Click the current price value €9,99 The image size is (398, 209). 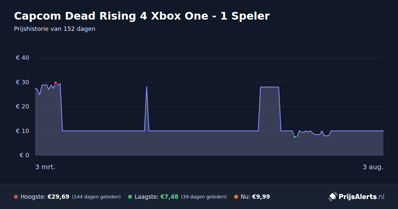[x=261, y=197]
